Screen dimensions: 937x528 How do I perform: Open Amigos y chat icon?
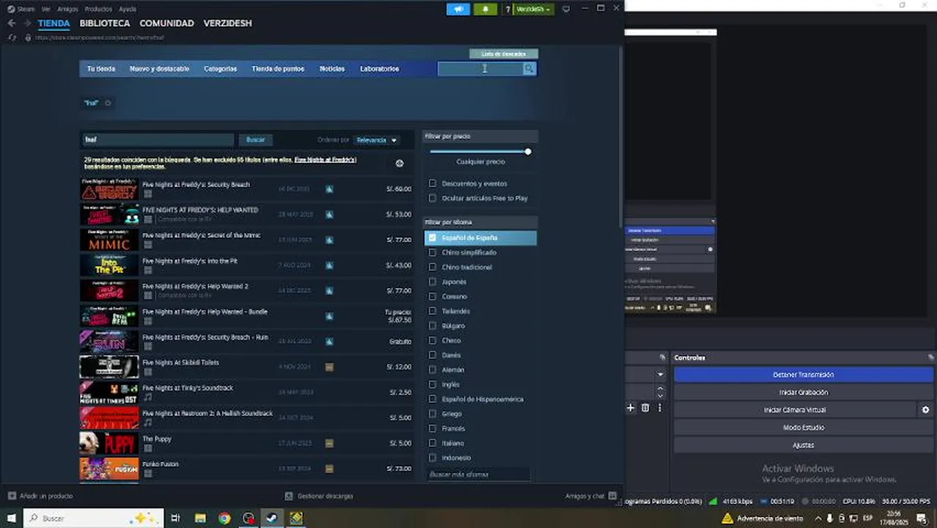[613, 496]
